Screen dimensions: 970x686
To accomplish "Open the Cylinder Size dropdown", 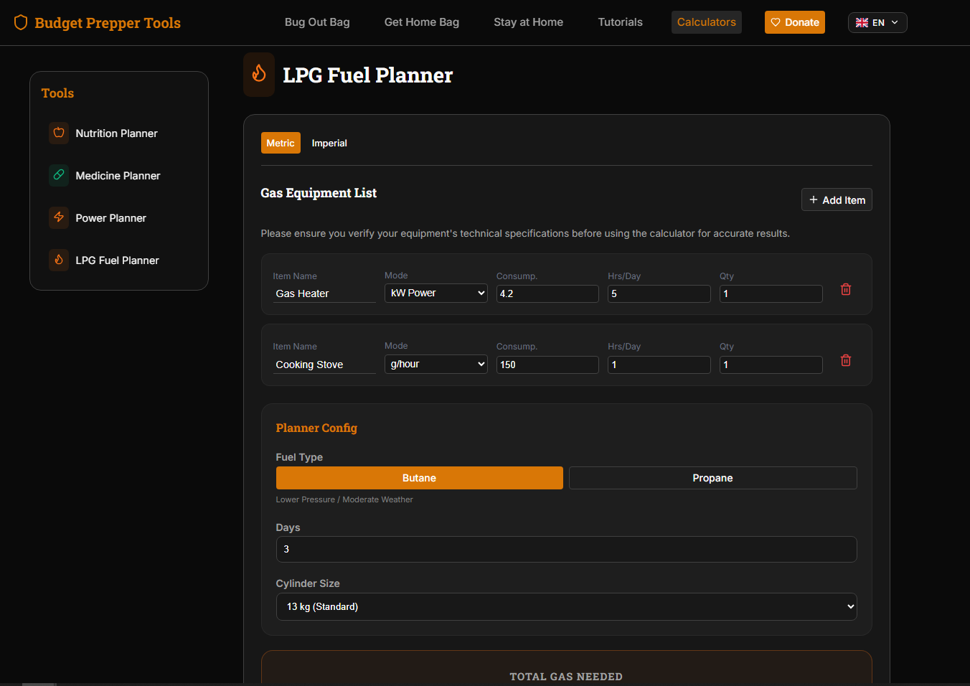I will 567,606.
